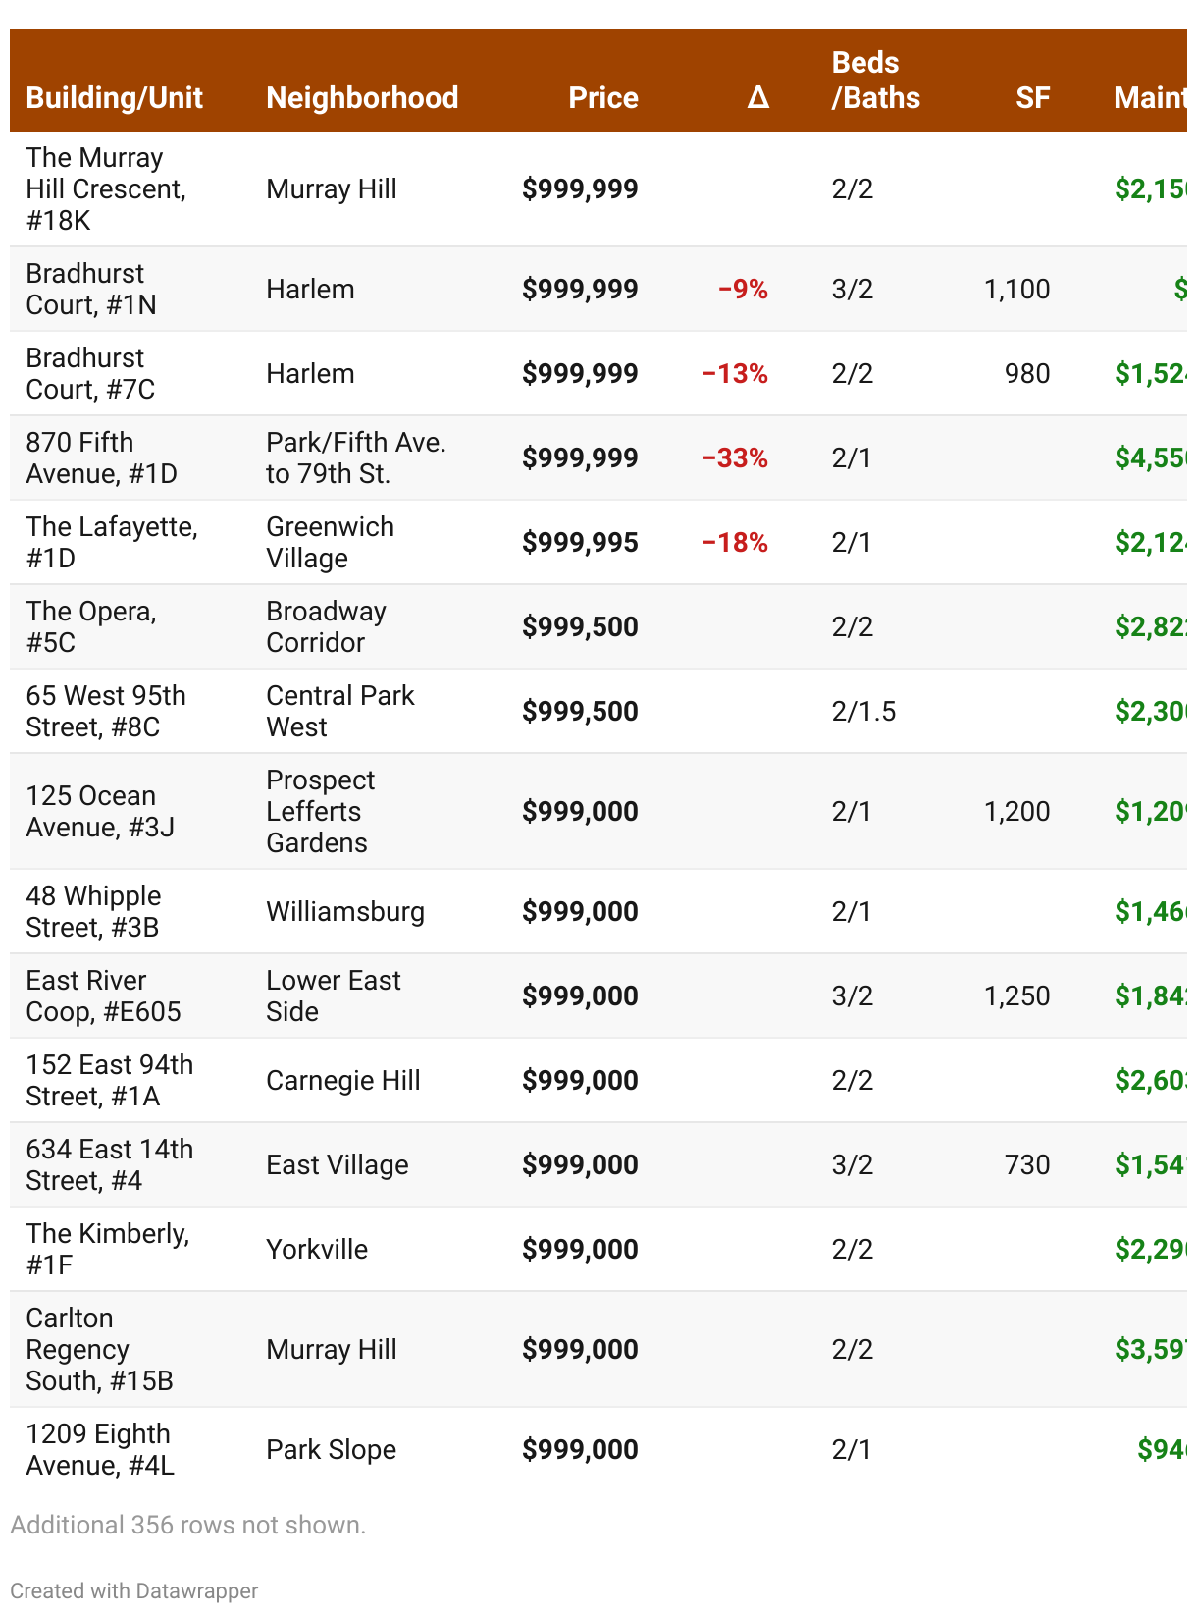The image size is (1197, 1614).
Task: Click the Park Slope neighborhood cell
Action: tap(331, 1449)
